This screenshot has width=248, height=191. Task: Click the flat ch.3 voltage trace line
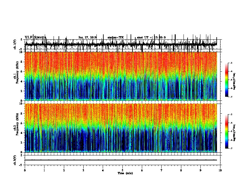(x=121, y=160)
